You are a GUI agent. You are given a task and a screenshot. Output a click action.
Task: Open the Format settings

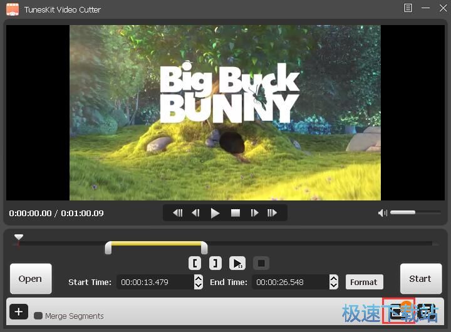pyautogui.click(x=364, y=283)
